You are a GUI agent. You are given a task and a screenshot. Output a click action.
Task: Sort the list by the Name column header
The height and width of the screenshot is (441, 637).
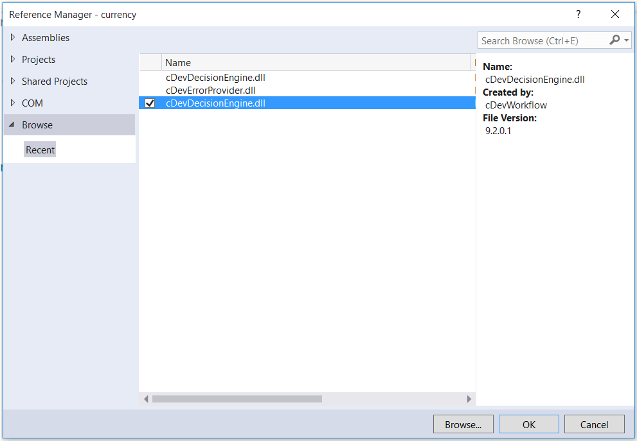click(x=177, y=62)
